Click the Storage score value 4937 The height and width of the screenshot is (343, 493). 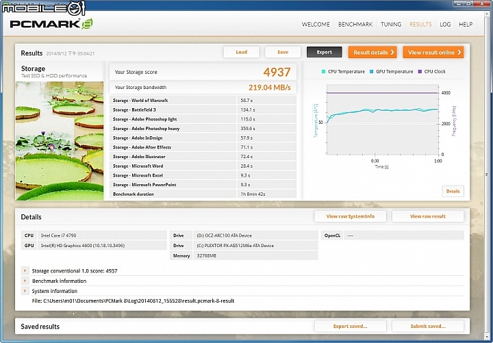pos(277,72)
